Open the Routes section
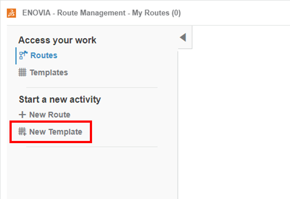The width and height of the screenshot is (290, 199). pos(44,56)
